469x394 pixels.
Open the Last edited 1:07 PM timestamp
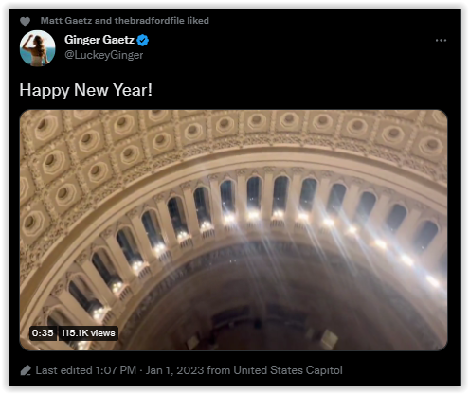click(85, 370)
